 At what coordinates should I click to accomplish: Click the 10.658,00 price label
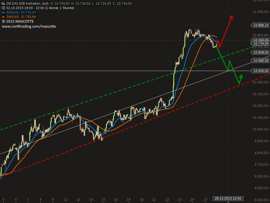(x=260, y=52)
